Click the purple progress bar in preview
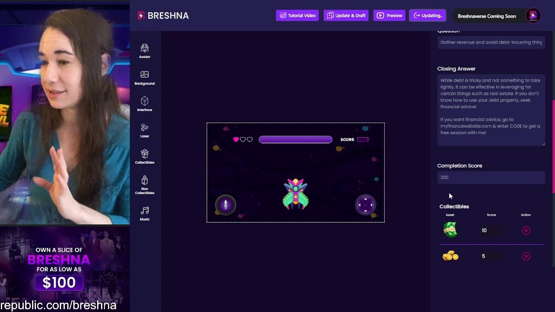The image size is (555, 312). (296, 140)
